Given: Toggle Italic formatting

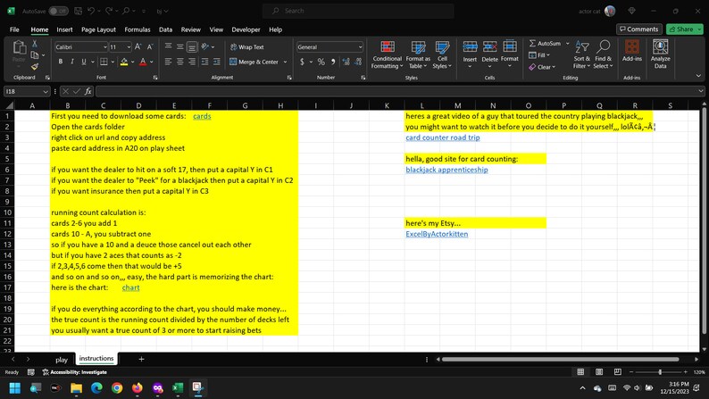Looking at the screenshot, I should click(72, 62).
